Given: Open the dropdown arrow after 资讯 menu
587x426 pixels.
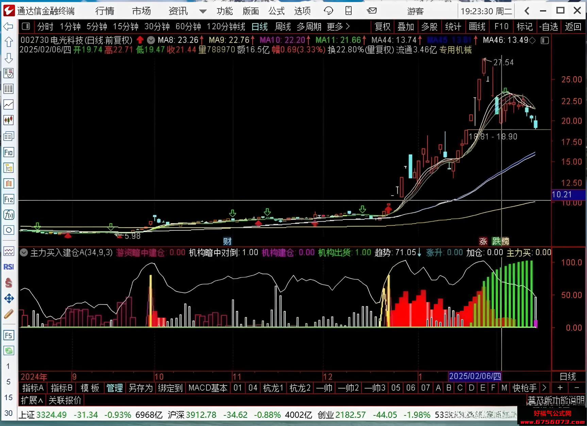Looking at the screenshot, I should 203,11.
